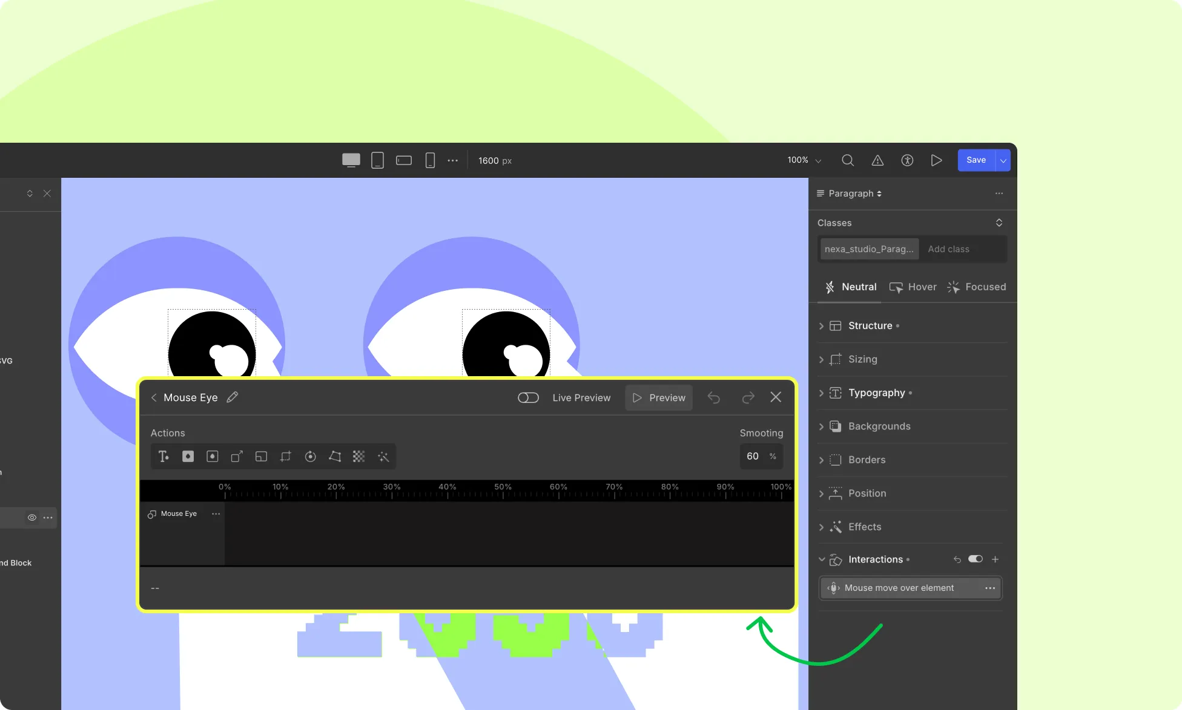Add the scale action with arrow icon
This screenshot has height=710, width=1182.
237,457
